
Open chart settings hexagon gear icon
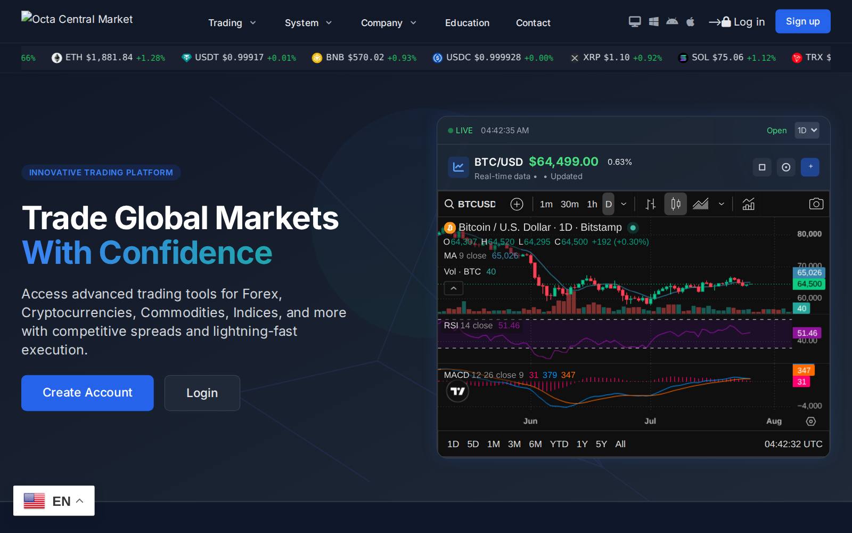point(810,421)
